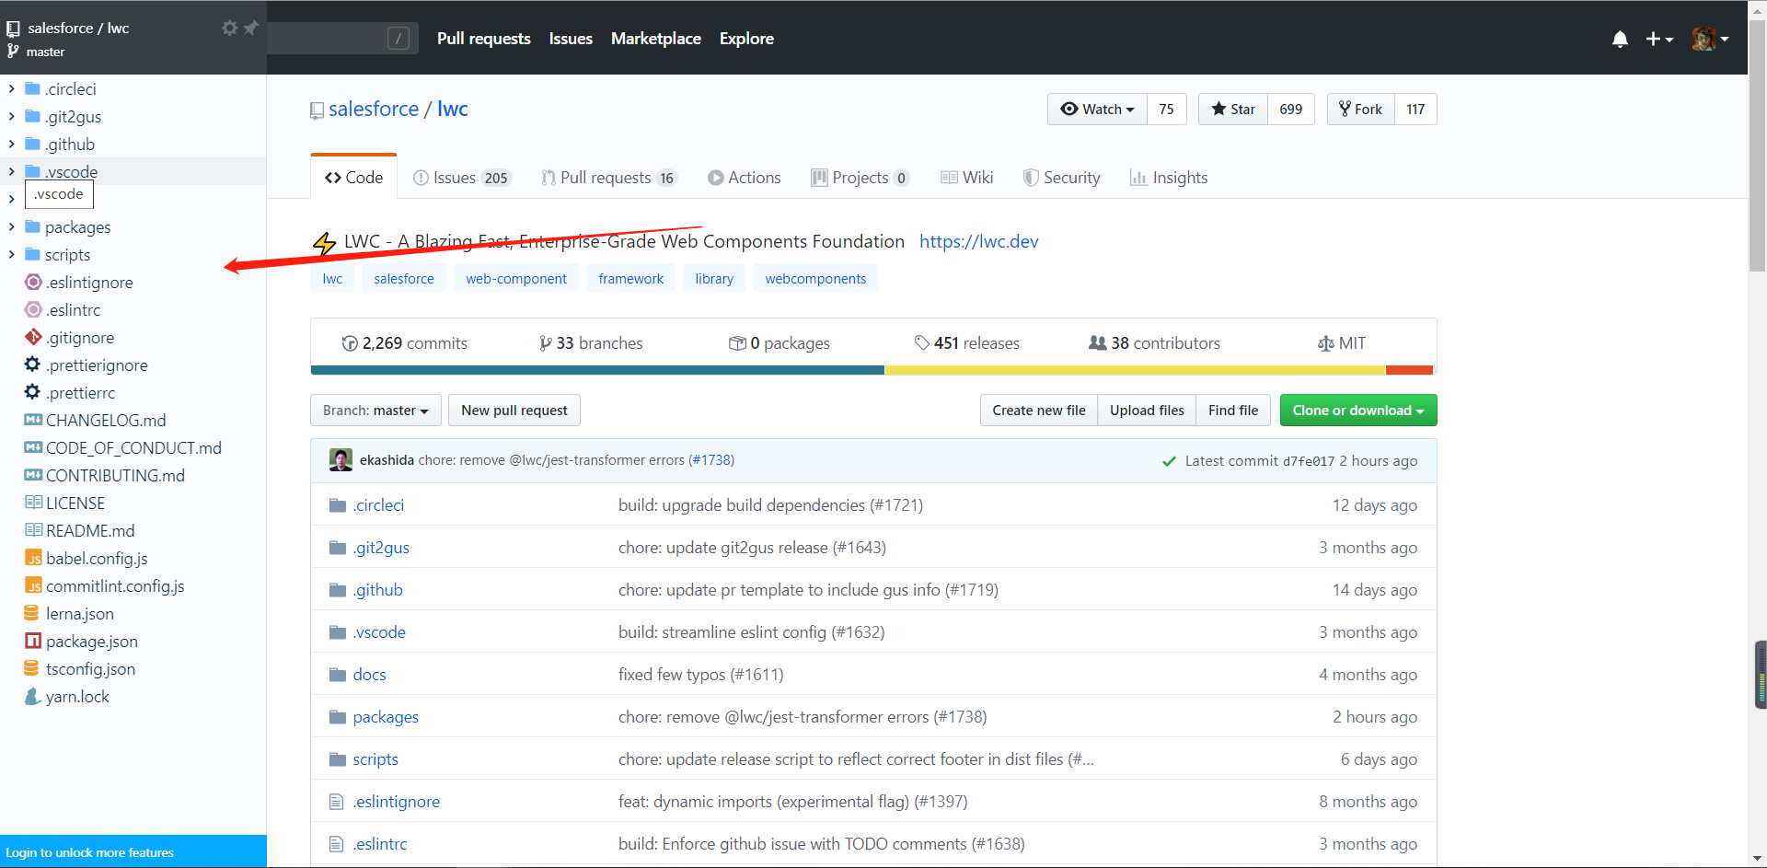Viewport: 1767px width, 868px height.
Task: Open the notifications bell icon
Action: click(x=1620, y=39)
